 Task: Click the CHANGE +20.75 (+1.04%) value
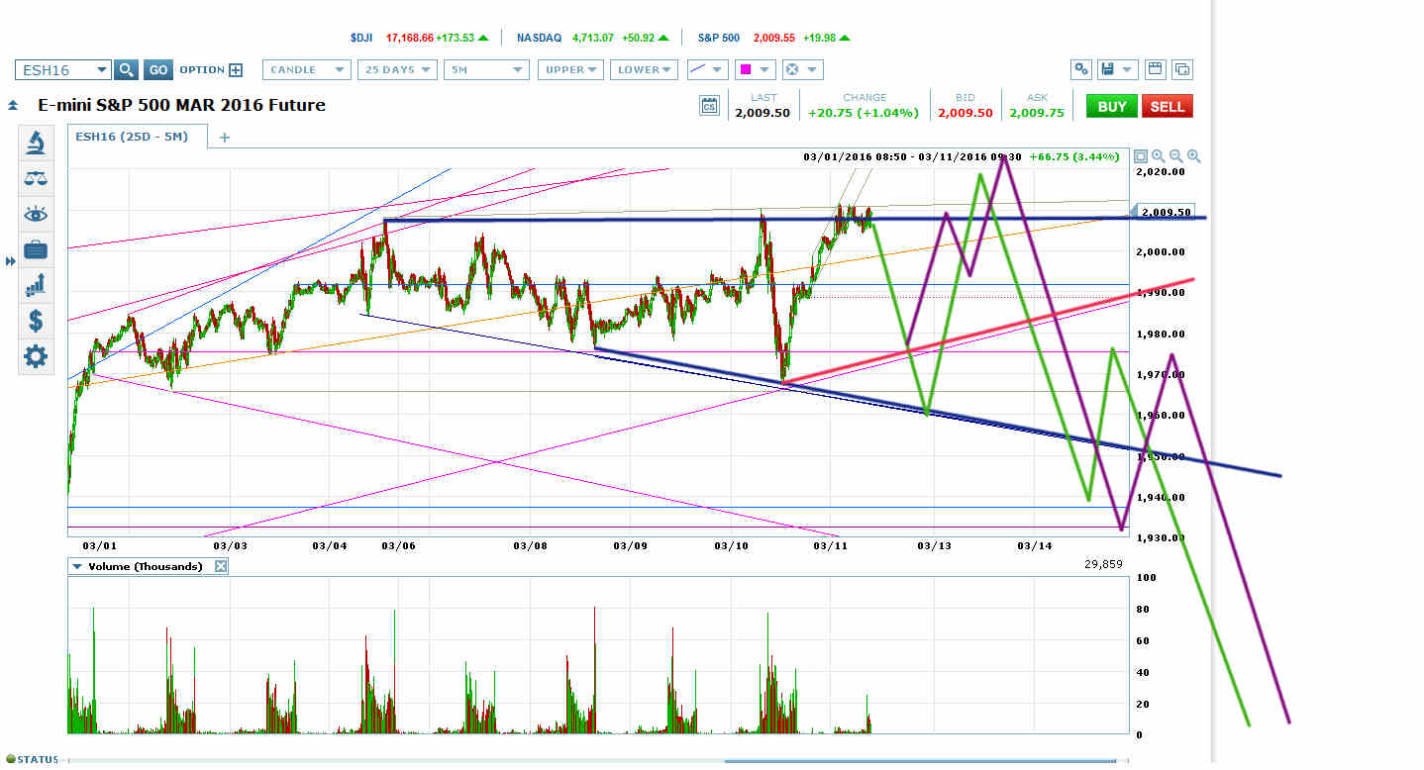[x=865, y=113]
